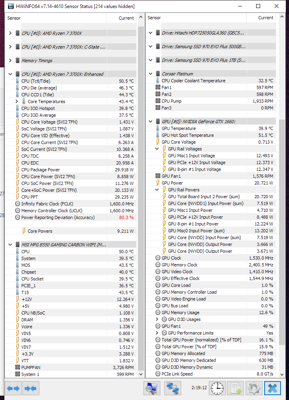Collapse the NVIDIA GeForce GTX 1660 group
This screenshot has width=289, height=400.
click(151, 122)
